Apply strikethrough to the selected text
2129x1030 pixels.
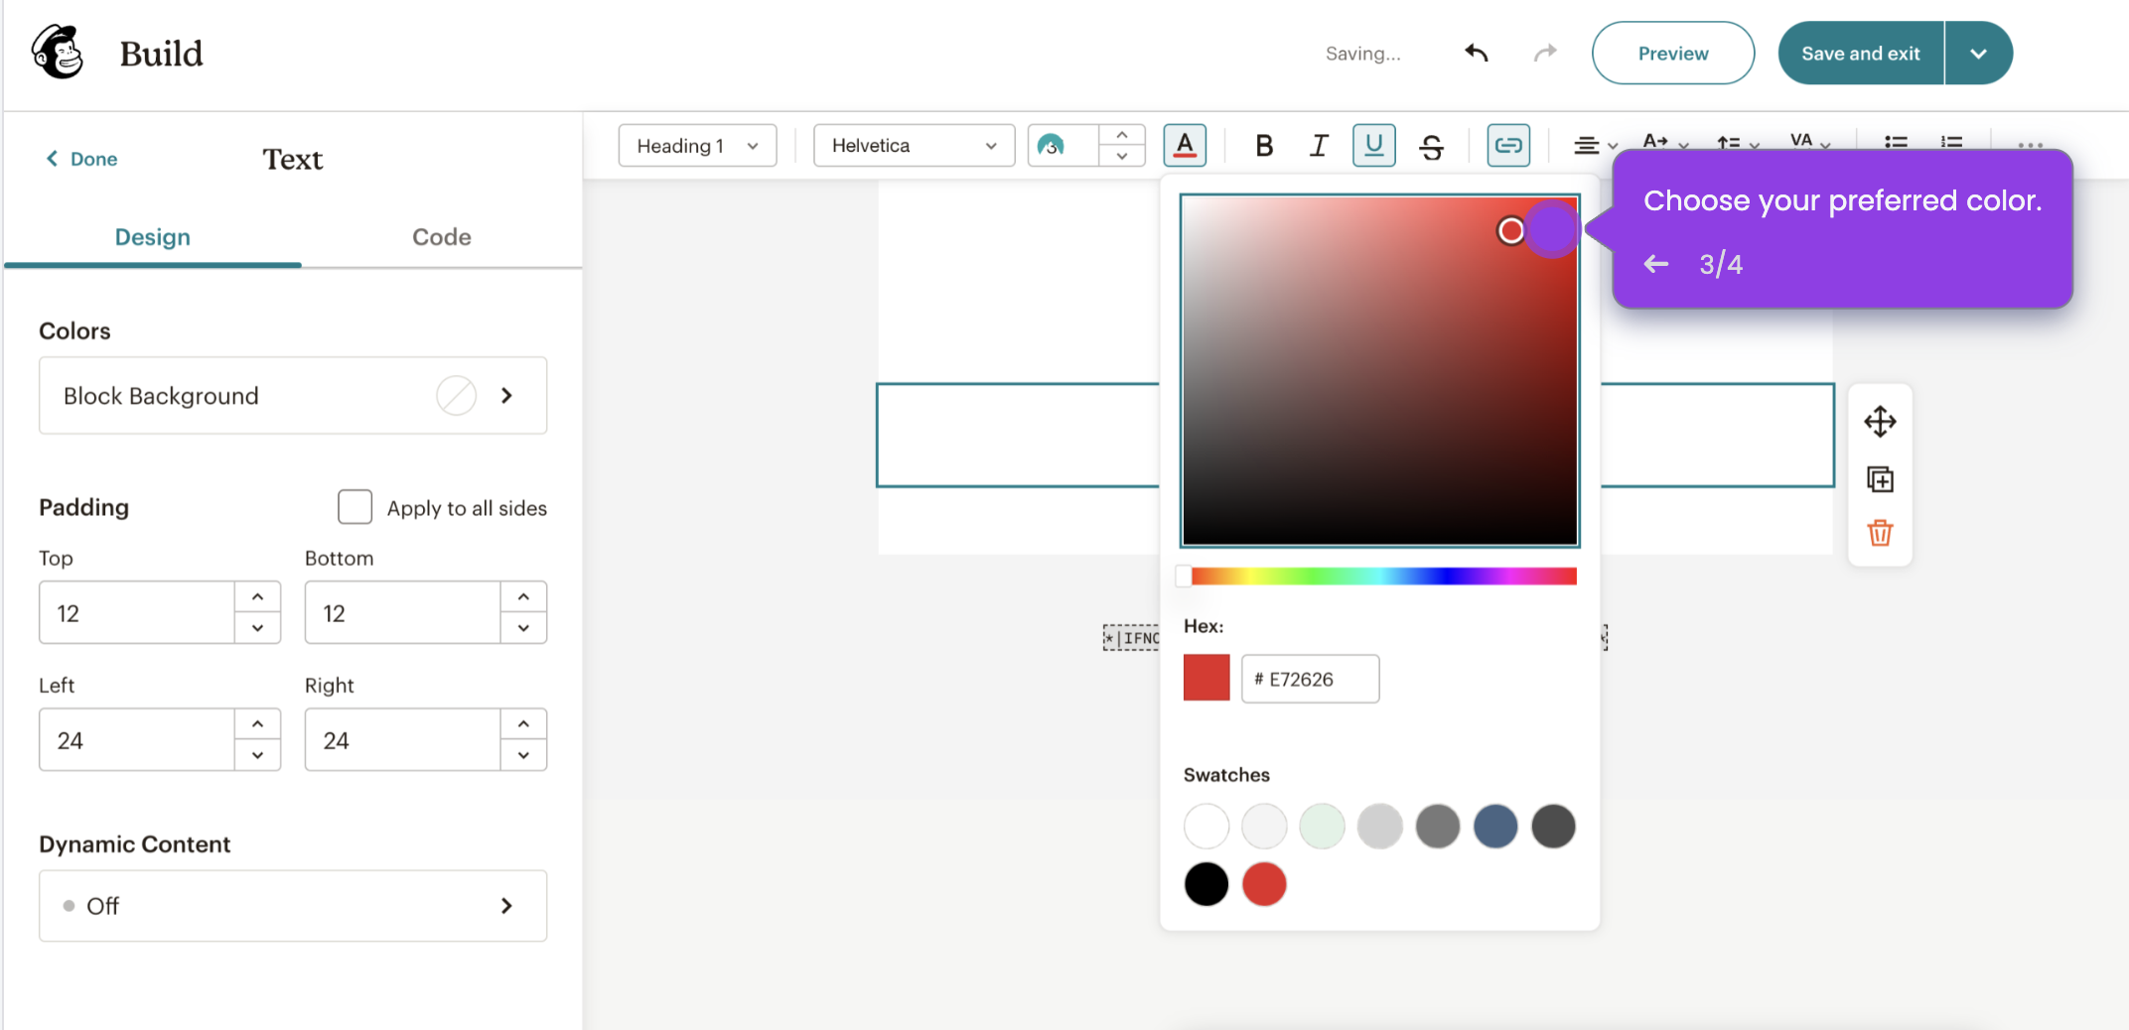[x=1432, y=145]
